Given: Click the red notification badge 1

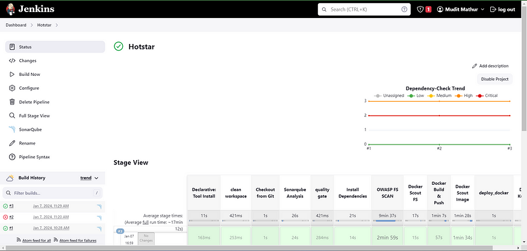Looking at the screenshot, I should (428, 10).
